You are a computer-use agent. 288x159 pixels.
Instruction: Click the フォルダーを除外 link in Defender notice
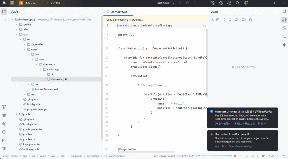(x=223, y=124)
